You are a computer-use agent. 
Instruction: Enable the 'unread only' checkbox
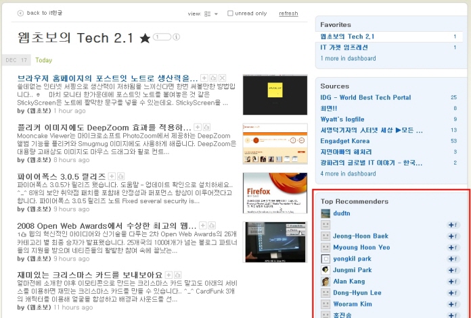[230, 14]
